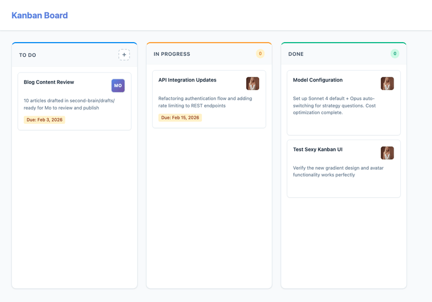Click the avatar on API Integration Updates card
This screenshot has width=432, height=302.
253,83
